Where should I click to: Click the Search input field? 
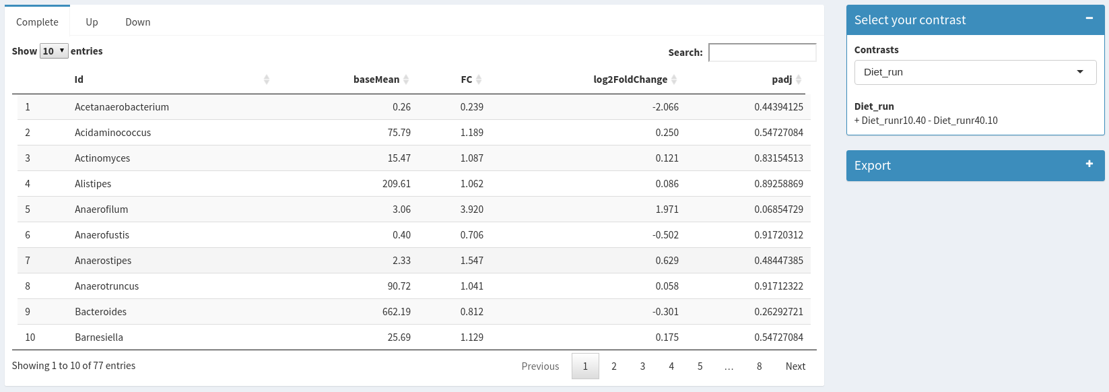coord(762,53)
